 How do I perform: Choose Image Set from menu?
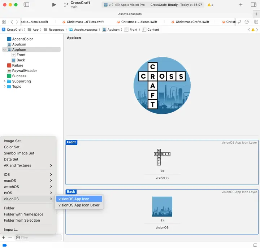28,141
